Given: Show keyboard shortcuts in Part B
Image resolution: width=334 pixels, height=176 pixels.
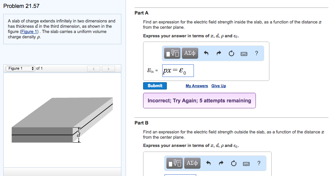Looking at the screenshot, I should [x=246, y=163].
